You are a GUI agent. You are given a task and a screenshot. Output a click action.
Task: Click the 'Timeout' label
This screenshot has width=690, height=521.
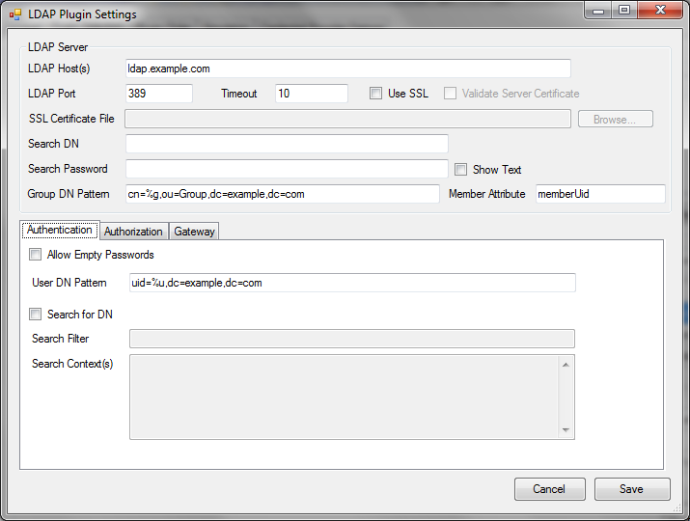[239, 94]
